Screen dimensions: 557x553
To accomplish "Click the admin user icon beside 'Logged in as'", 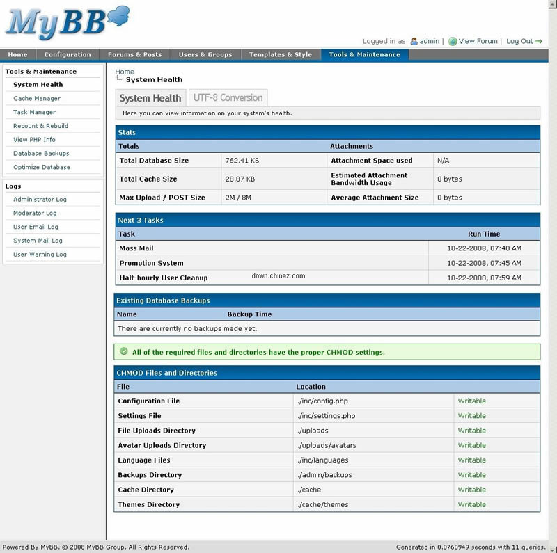I will (x=413, y=40).
